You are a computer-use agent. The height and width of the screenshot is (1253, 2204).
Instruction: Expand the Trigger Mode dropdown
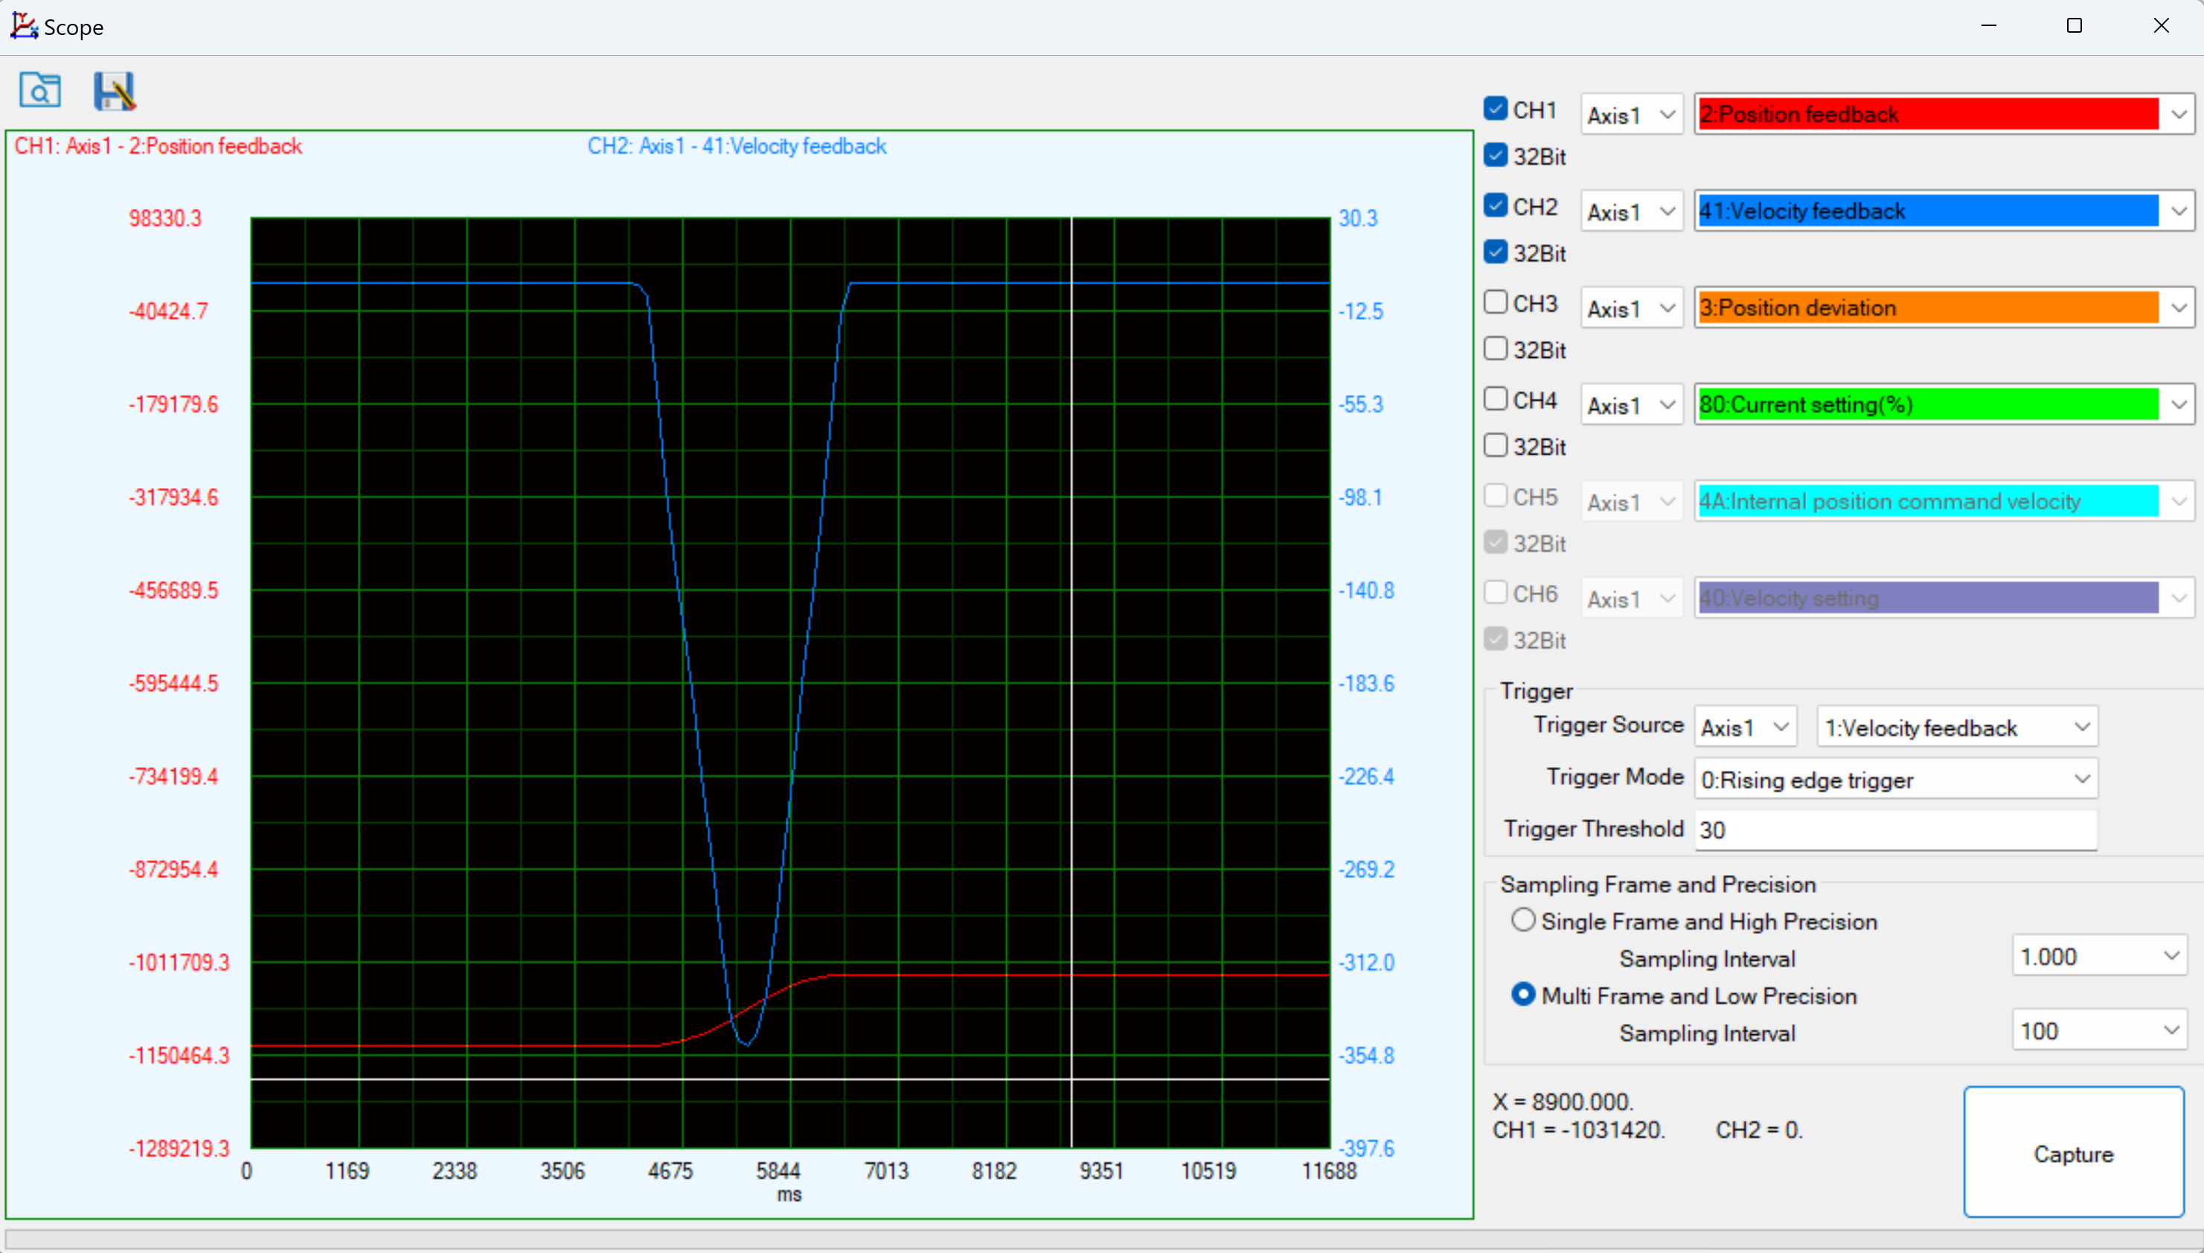[2081, 780]
